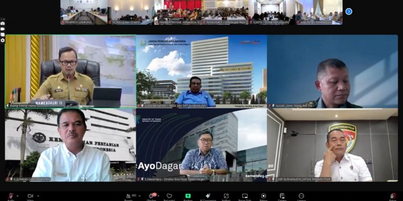
Task: Click the camera snapshot icon in the left sidebar
Action: (x=3, y=24)
